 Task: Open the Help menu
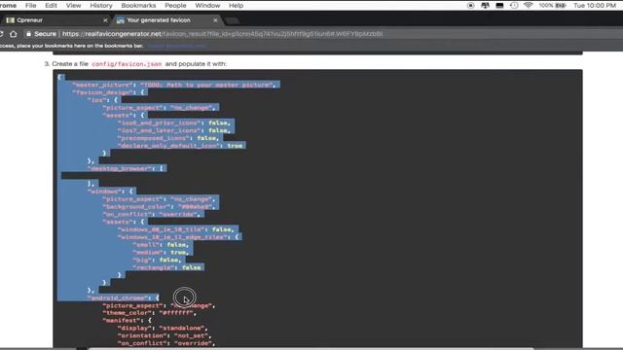(236, 6)
